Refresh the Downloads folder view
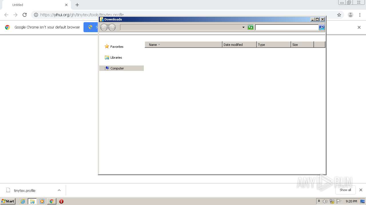366x205 pixels. tap(250, 27)
